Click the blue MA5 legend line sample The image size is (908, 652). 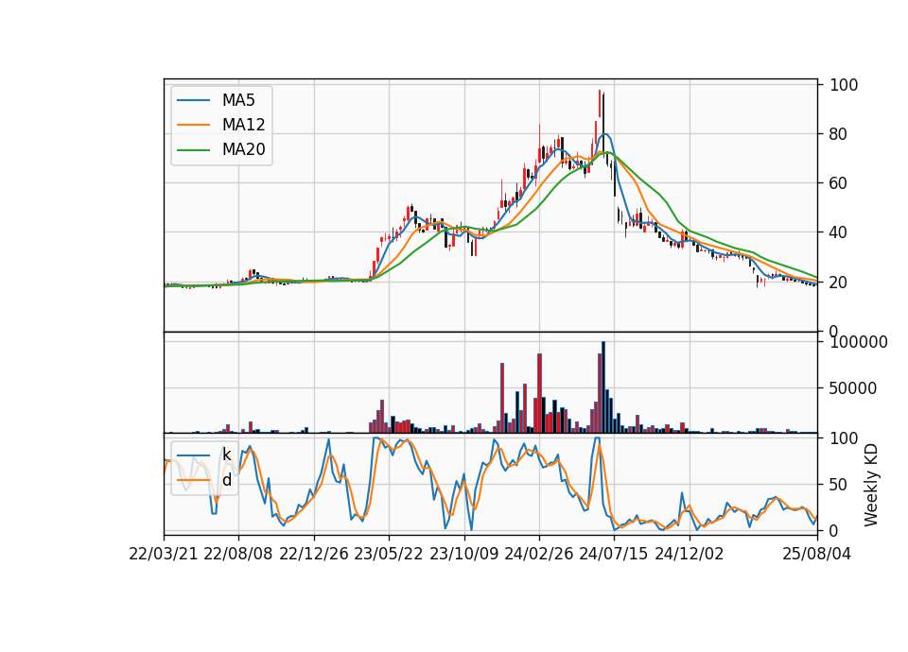[x=193, y=100]
